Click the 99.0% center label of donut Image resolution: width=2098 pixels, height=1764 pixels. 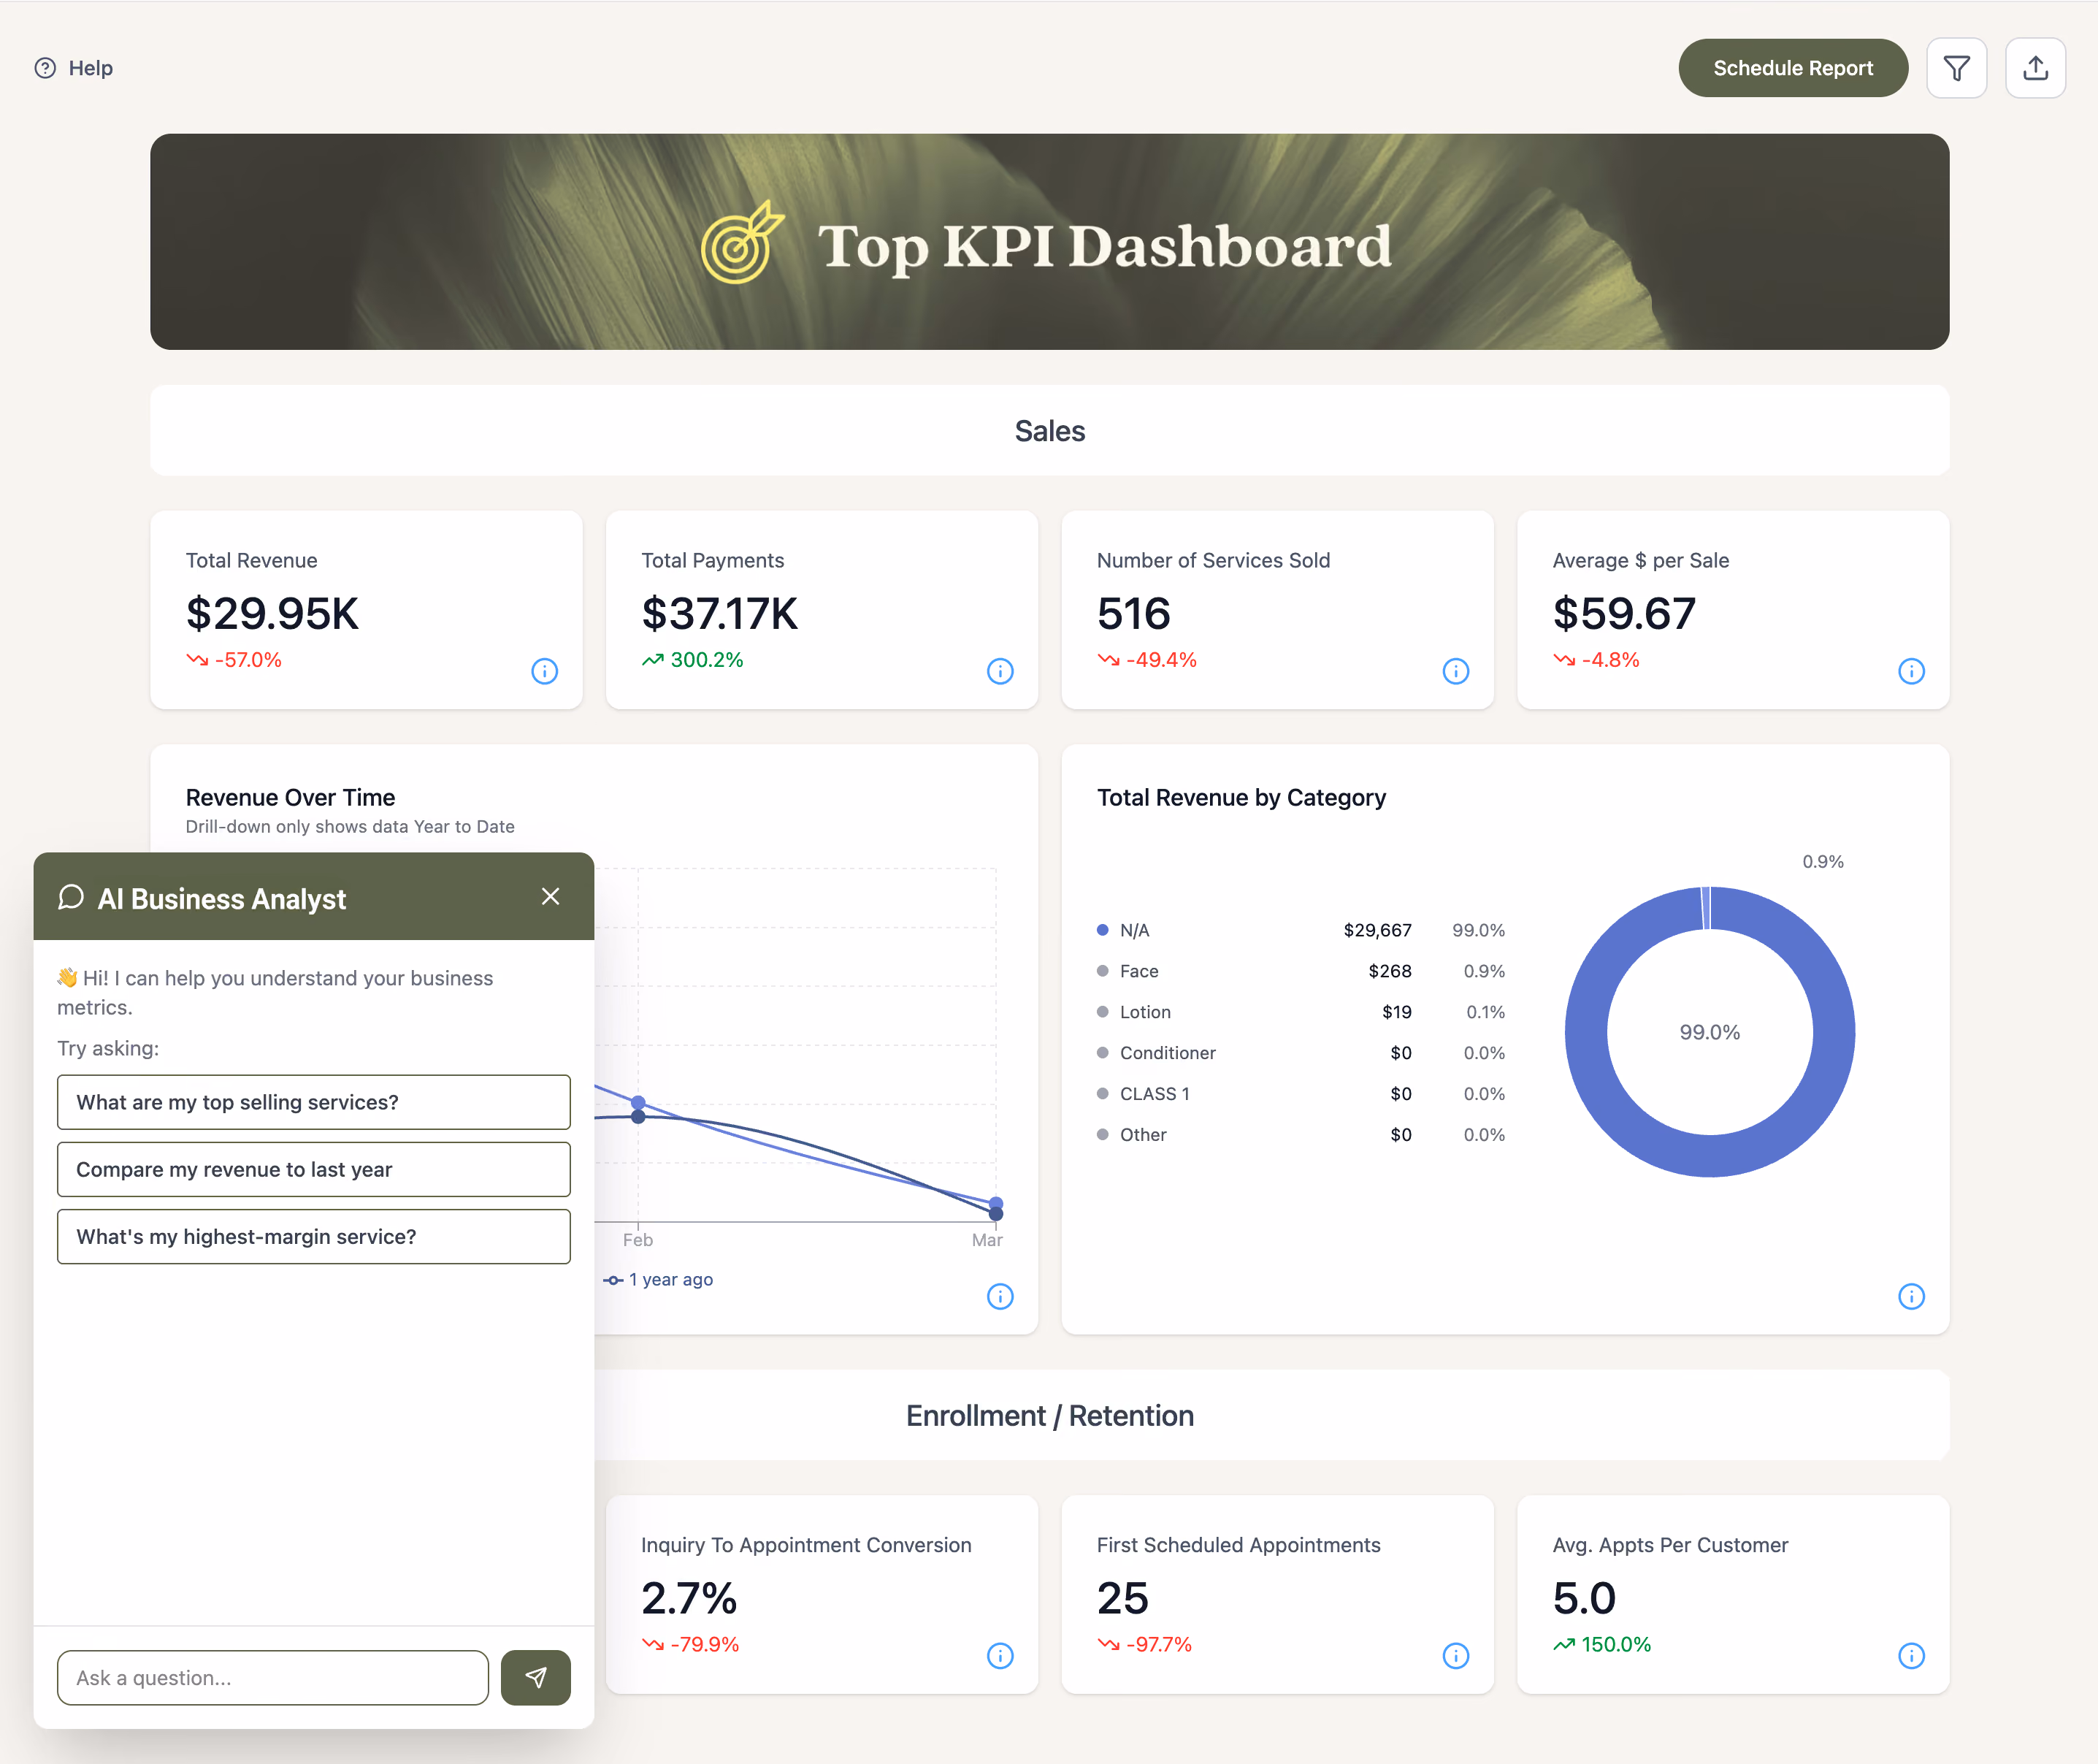click(x=1710, y=1032)
